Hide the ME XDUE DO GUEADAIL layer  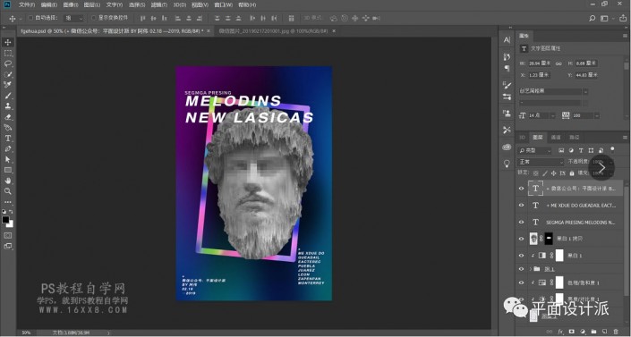click(x=521, y=205)
